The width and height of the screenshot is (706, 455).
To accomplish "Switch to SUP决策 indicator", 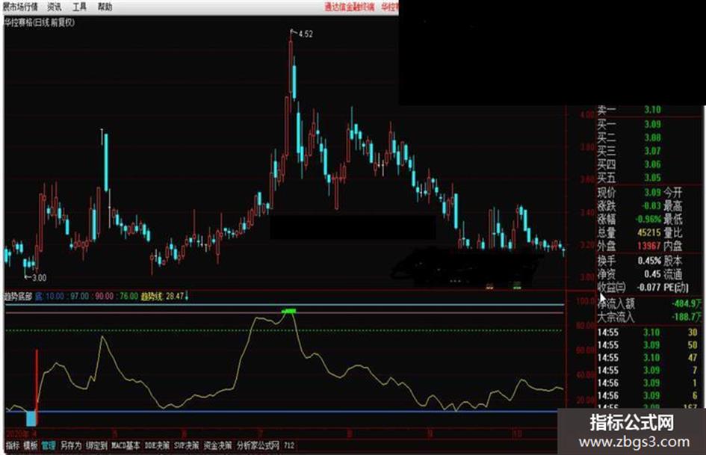I will pos(187,445).
